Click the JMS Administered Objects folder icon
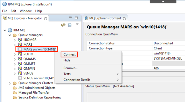 [x=15, y=88]
